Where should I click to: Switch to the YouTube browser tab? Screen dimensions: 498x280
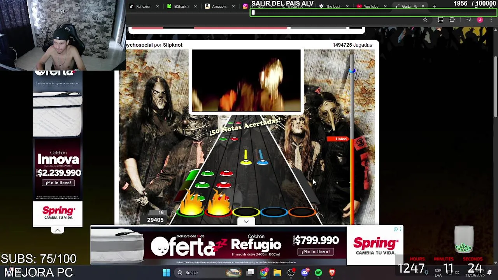(371, 6)
